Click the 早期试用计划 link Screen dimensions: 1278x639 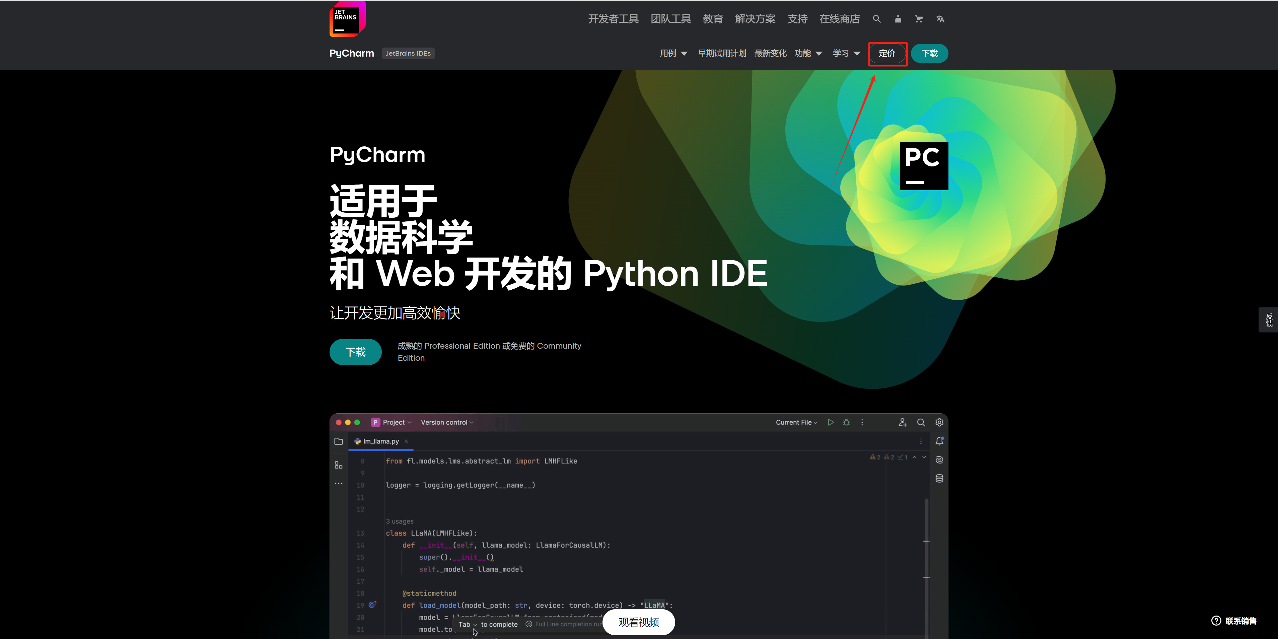coord(722,53)
